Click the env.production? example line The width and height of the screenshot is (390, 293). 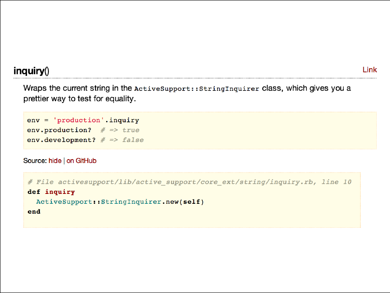[59, 130]
